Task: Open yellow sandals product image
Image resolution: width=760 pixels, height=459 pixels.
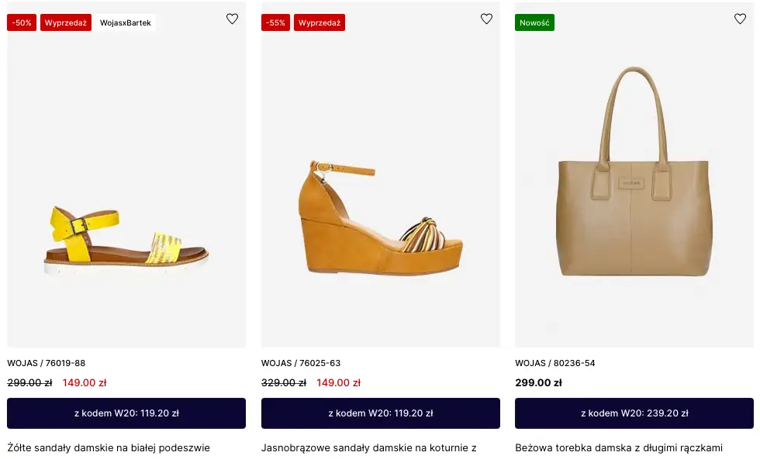Action: point(126,232)
